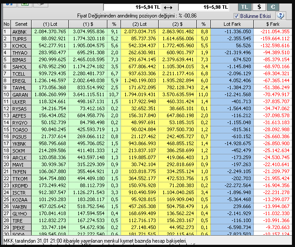Screen dimensions: 295x247
Task: Select the SAHOL stock row label
Action: pos(21,67)
